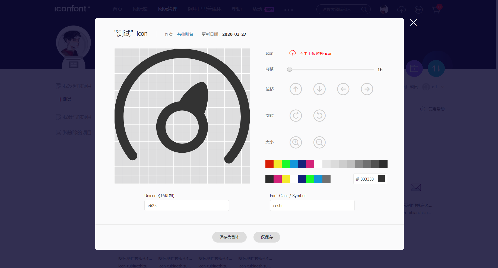Click the move icon down arrow
The image size is (498, 268).
pos(319,89)
